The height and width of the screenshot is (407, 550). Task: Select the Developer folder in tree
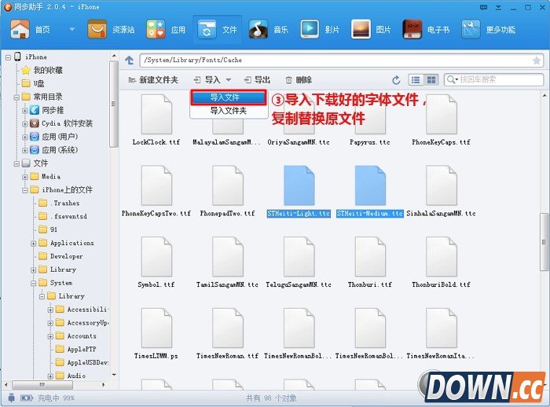coord(66,256)
